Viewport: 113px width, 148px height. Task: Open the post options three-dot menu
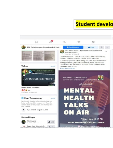pyautogui.click(x=106, y=51)
